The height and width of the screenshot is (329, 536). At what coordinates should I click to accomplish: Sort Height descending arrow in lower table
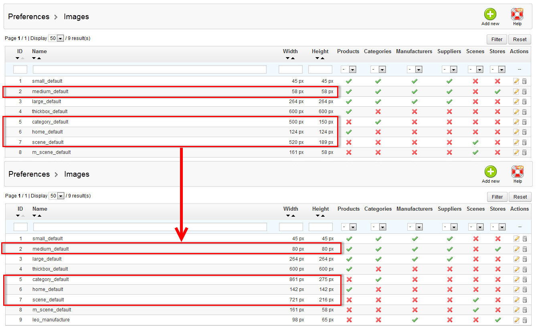318,216
